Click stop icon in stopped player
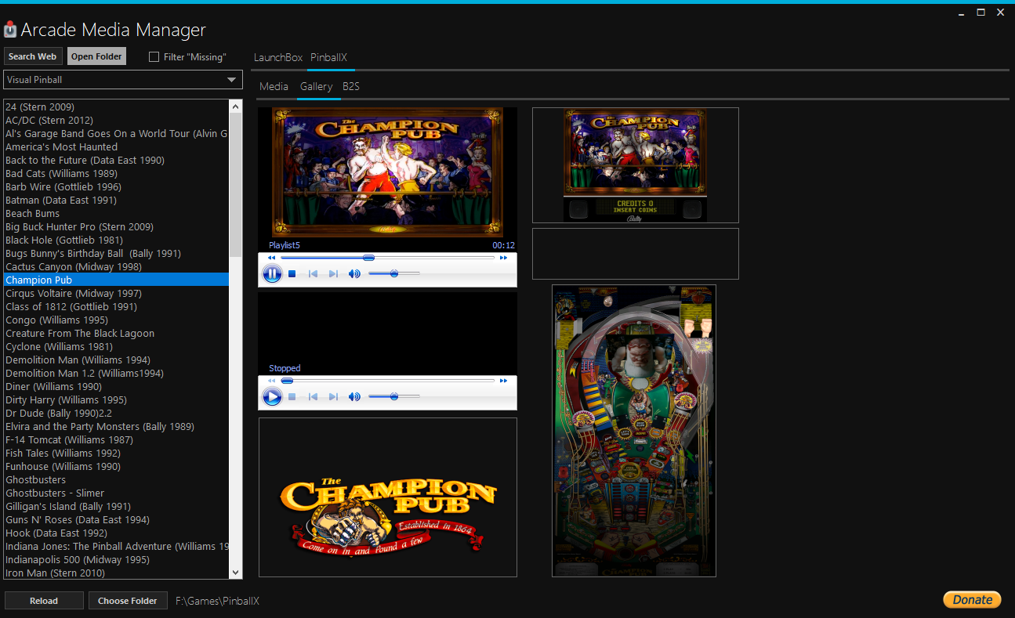The image size is (1015, 618). 292,396
